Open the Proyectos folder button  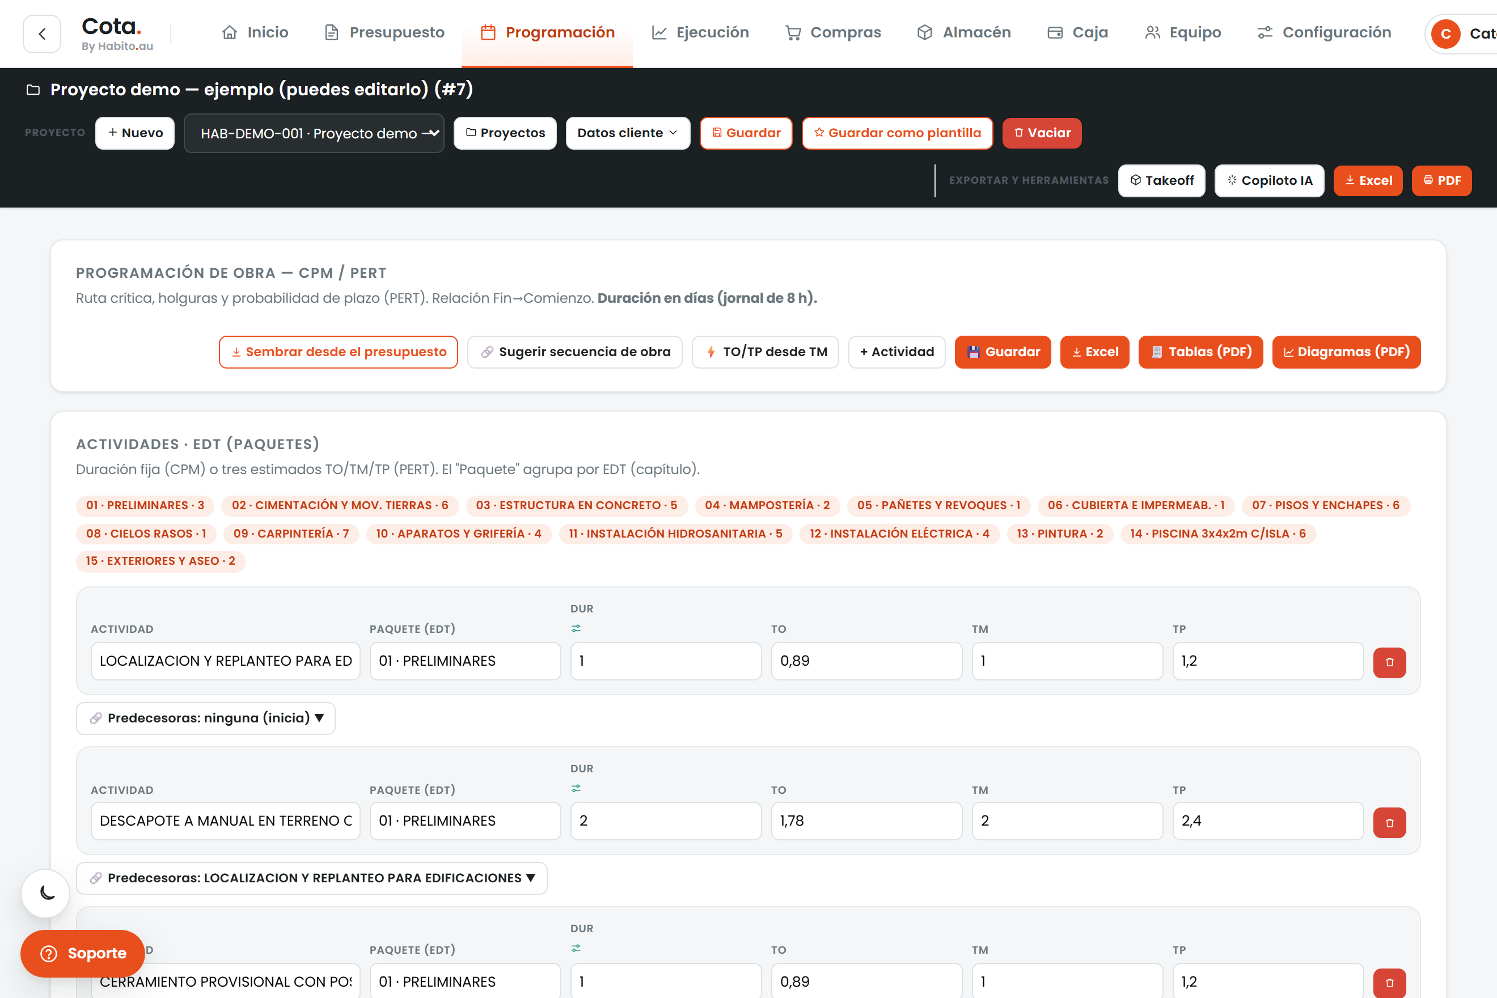[x=505, y=133]
